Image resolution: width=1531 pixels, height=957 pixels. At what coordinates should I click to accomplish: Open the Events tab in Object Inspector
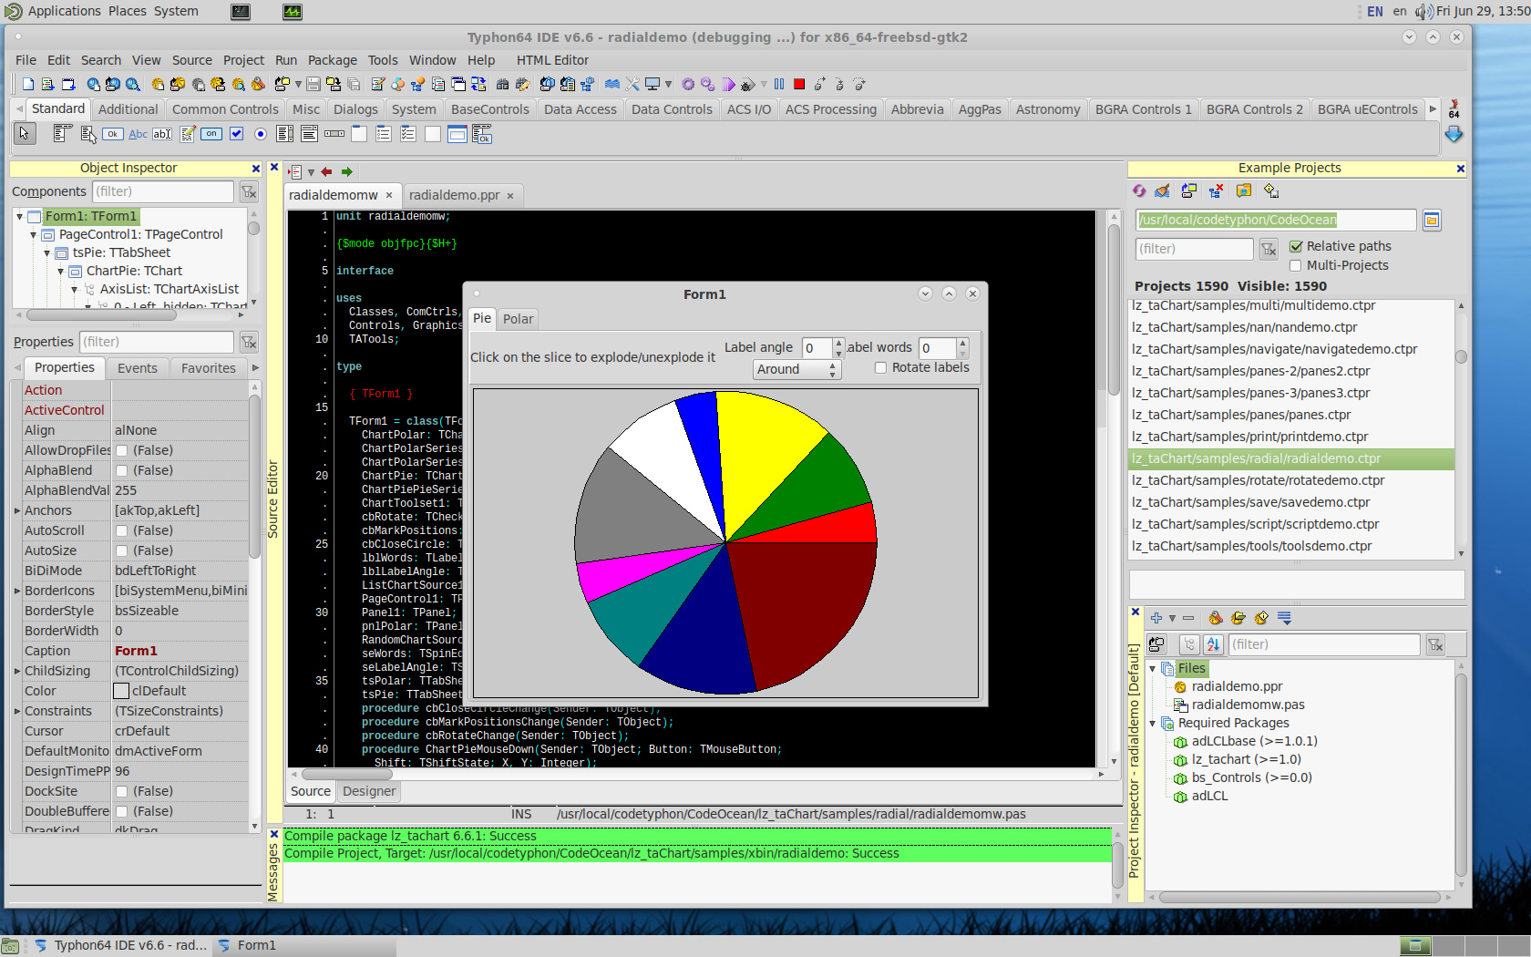coord(138,368)
